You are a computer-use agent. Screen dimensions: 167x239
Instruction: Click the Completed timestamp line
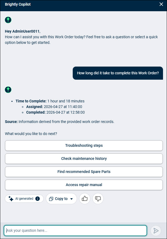[x=55, y=112]
